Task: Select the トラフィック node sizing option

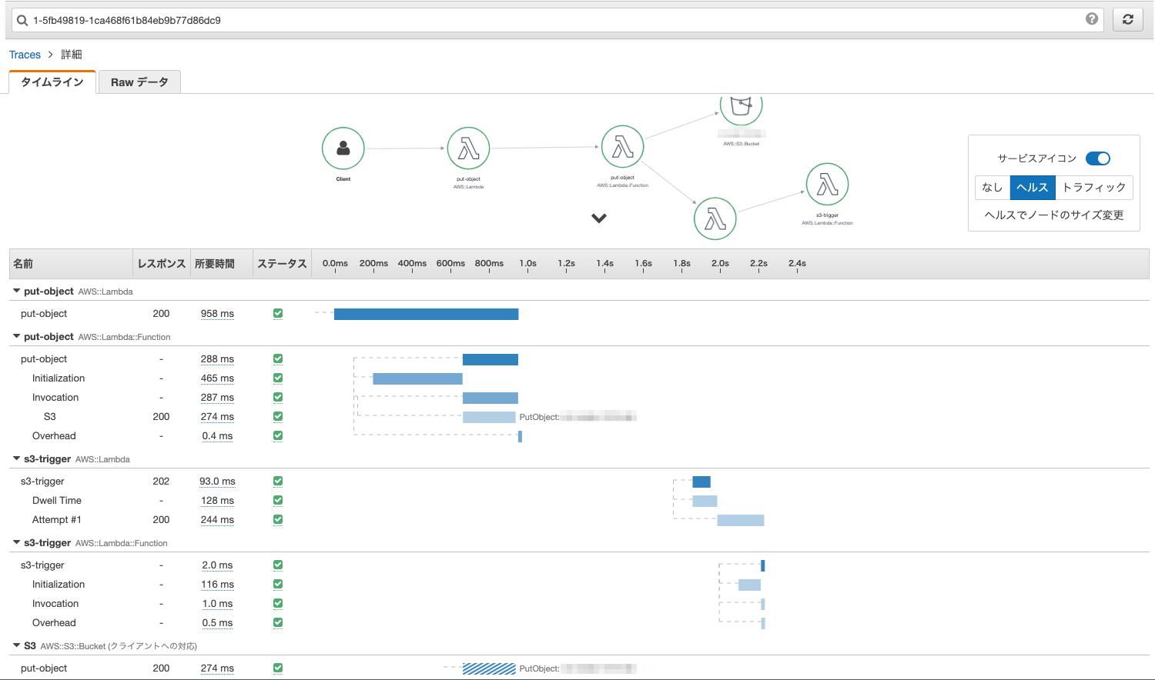Action: (x=1093, y=188)
